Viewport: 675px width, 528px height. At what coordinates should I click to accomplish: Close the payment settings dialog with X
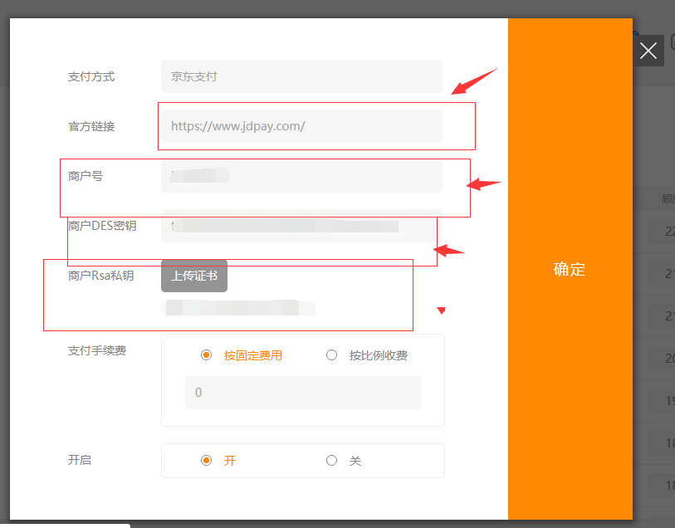[x=649, y=51]
